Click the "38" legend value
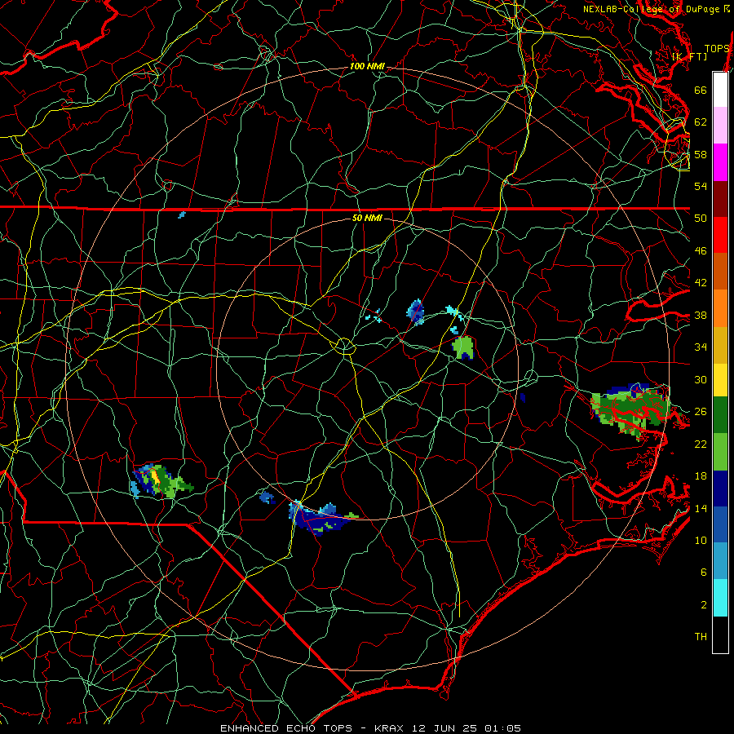Screen dimensions: 734x734 tap(701, 316)
